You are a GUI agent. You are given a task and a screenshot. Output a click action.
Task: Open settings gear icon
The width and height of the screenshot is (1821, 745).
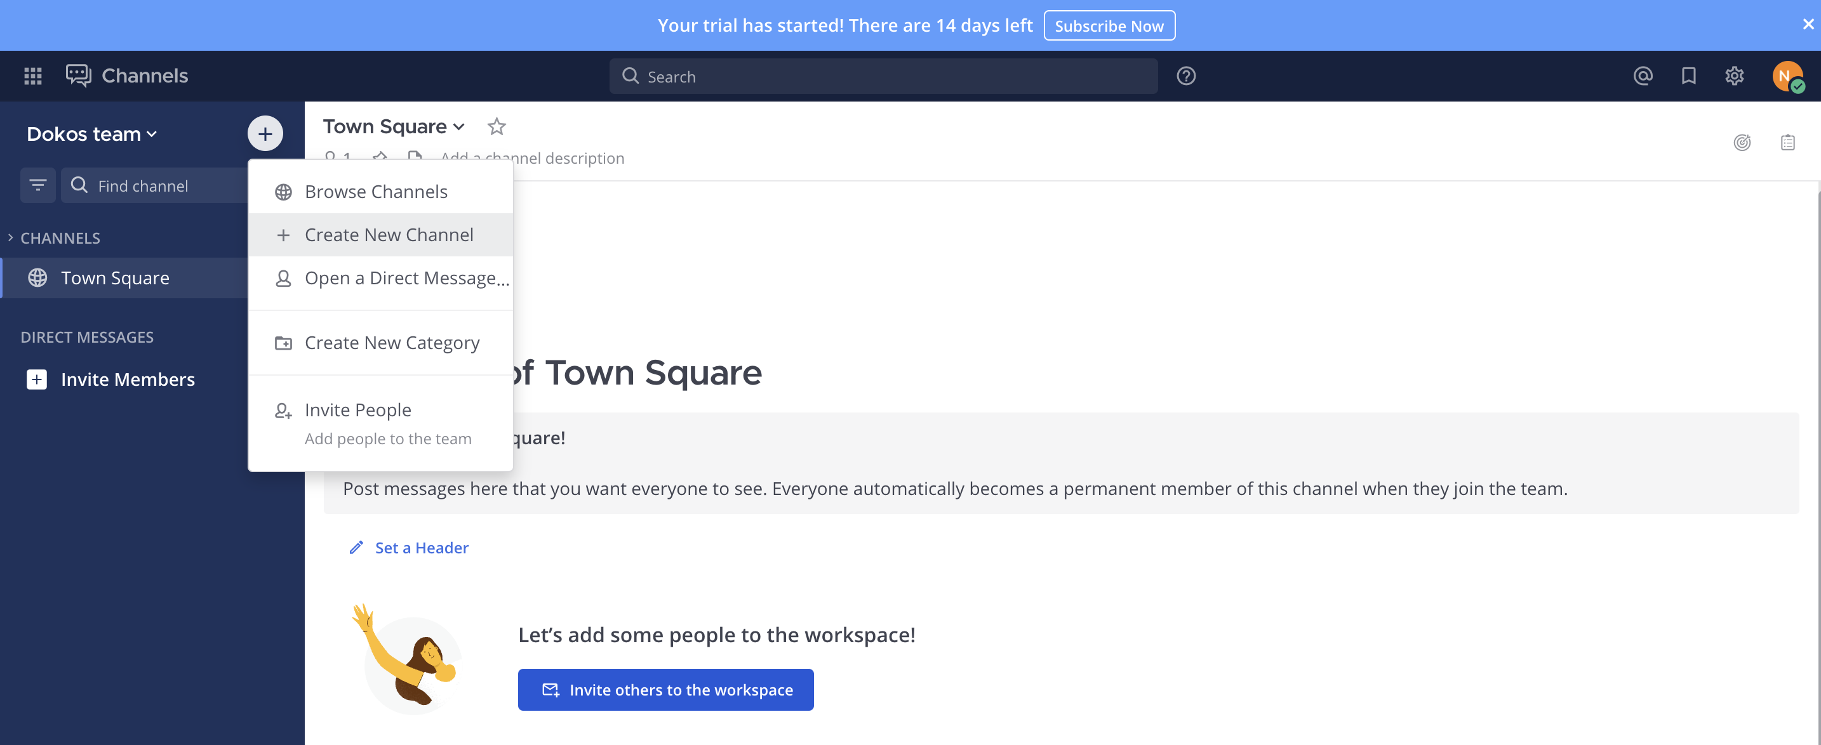coord(1734,76)
